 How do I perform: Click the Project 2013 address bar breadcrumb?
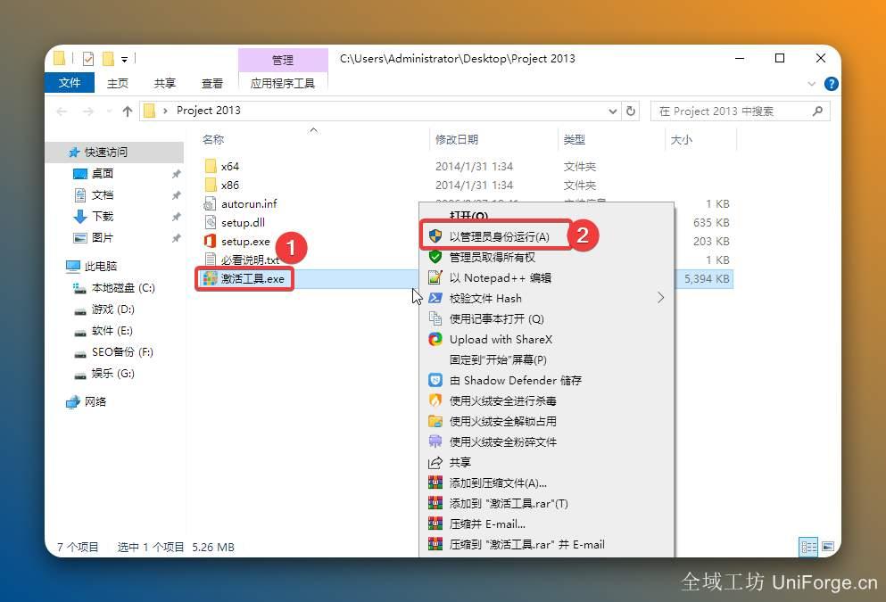(209, 110)
